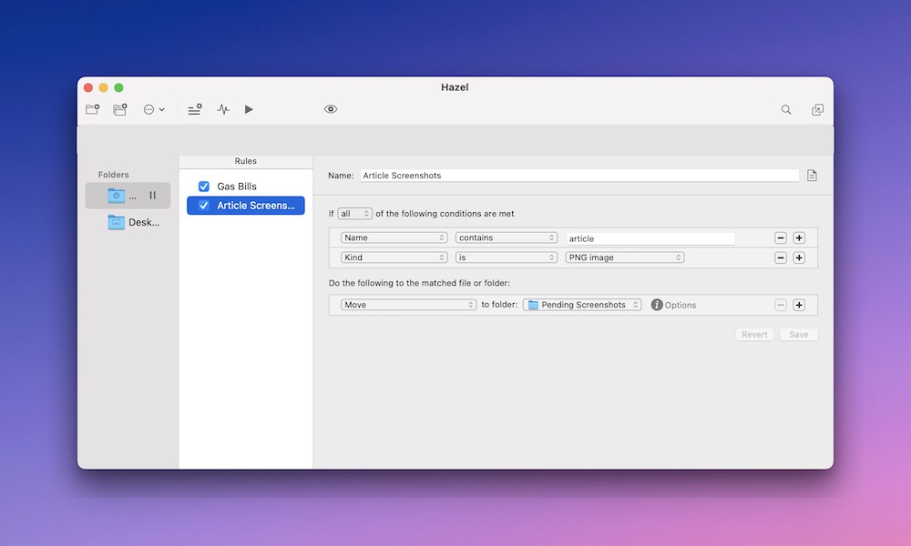Viewport: 911px width, 546px height.
Task: Open the Move action dropdown
Action: (x=408, y=305)
